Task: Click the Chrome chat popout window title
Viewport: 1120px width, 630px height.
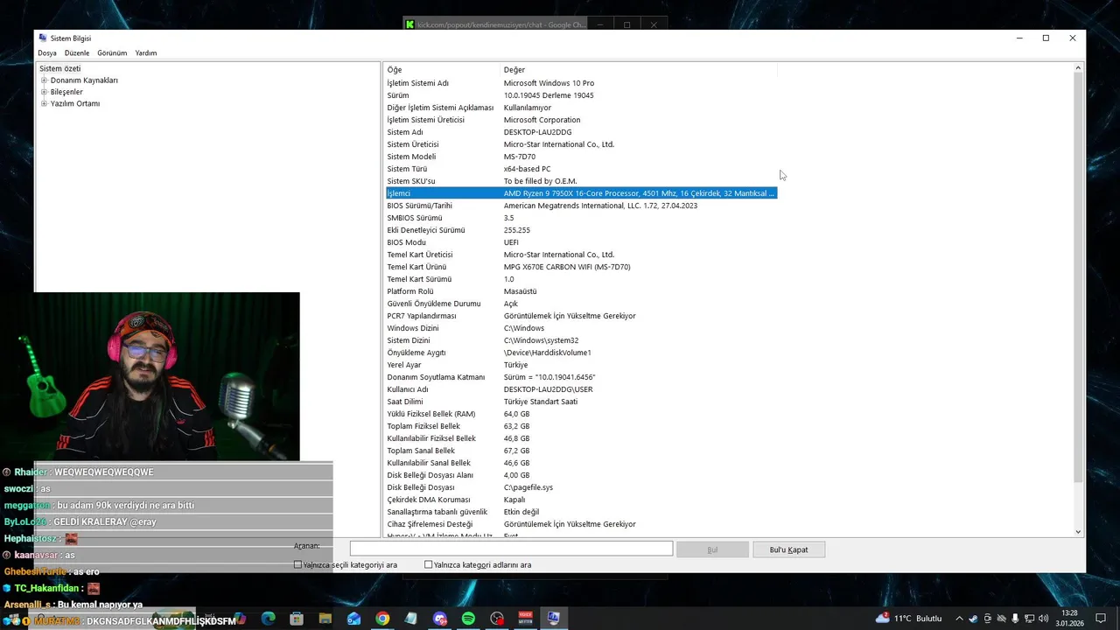Action: pyautogui.click(x=501, y=24)
